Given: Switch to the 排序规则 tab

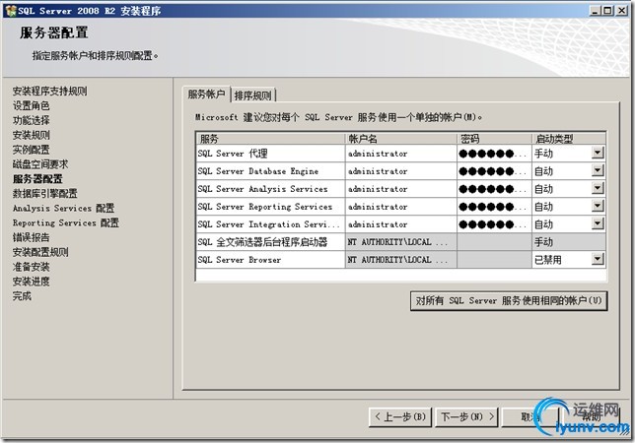Looking at the screenshot, I should coord(252,95).
